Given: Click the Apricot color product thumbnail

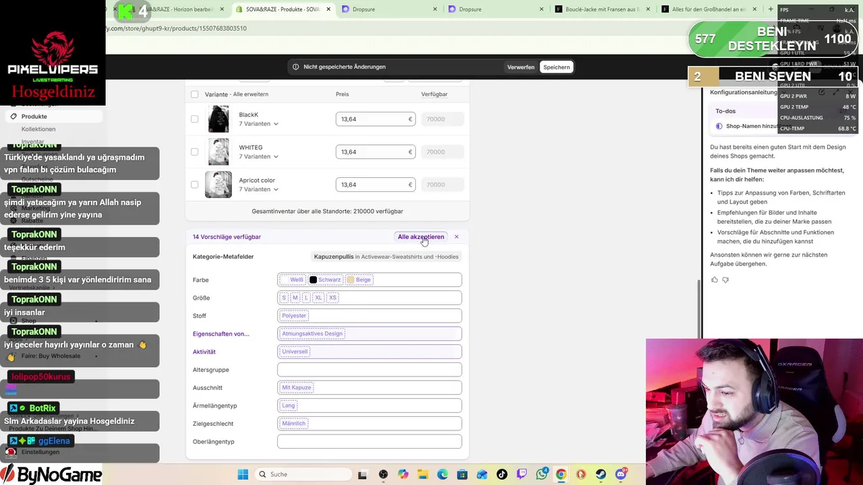Looking at the screenshot, I should tap(218, 185).
